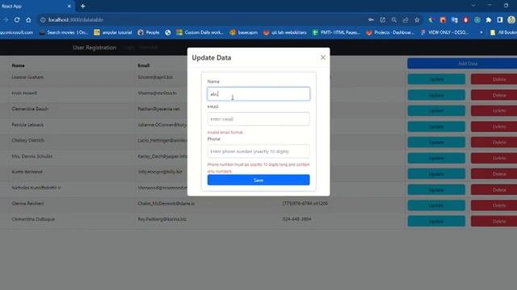Image resolution: width=517 pixels, height=290 pixels.
Task: Open the git lab bookmark
Action: coord(285,32)
